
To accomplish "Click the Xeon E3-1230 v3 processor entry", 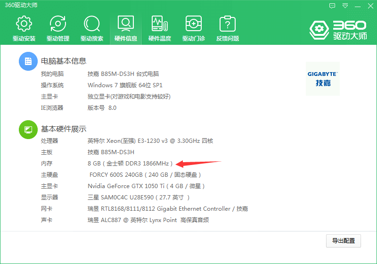I will point(150,141).
